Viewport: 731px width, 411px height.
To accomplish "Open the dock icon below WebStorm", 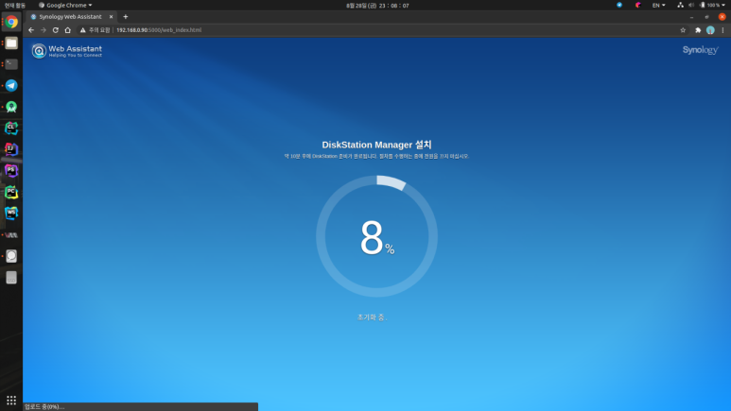I will [11, 235].
